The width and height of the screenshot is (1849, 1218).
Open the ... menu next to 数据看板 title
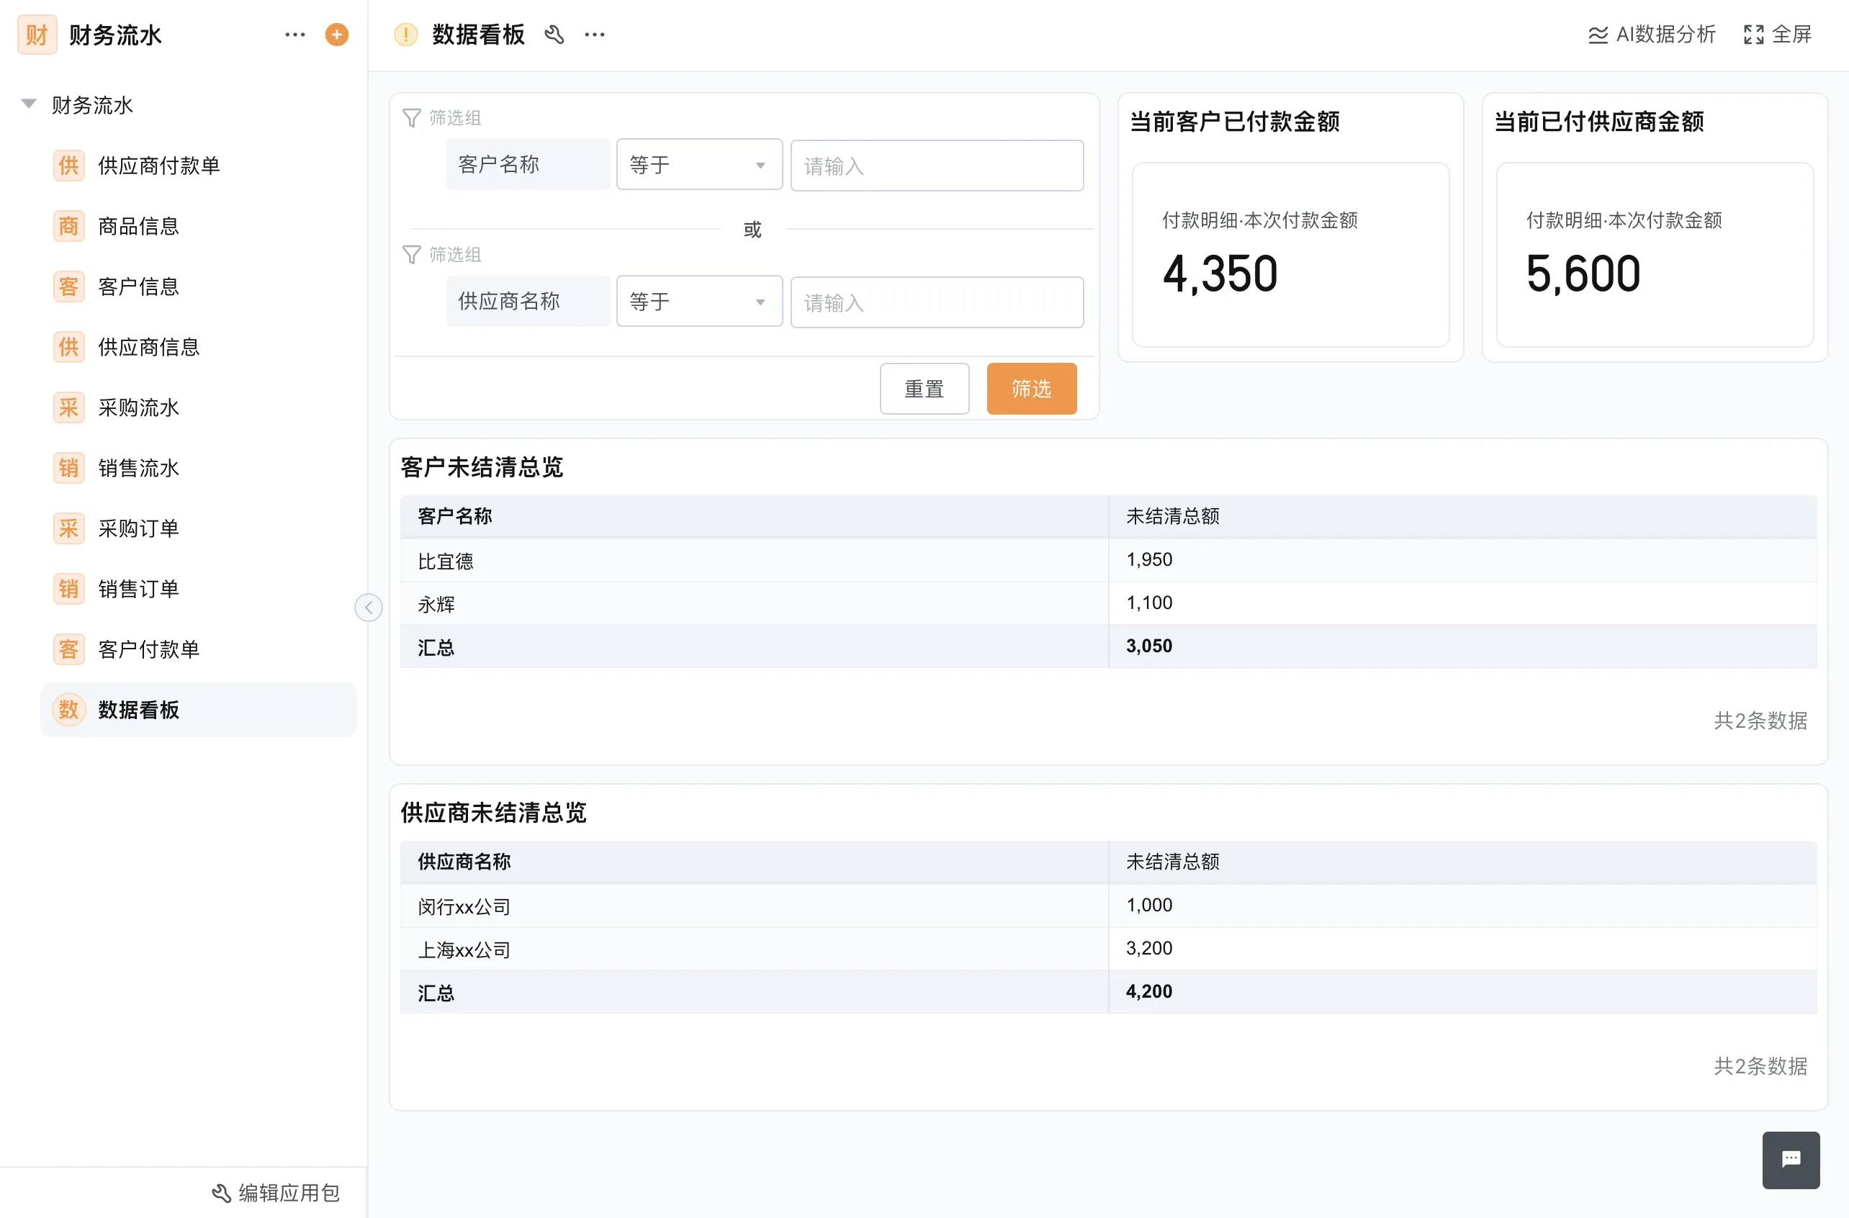[x=594, y=34]
